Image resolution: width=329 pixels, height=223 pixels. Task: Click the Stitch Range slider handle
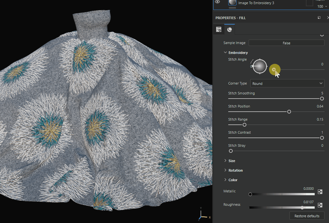245,125
